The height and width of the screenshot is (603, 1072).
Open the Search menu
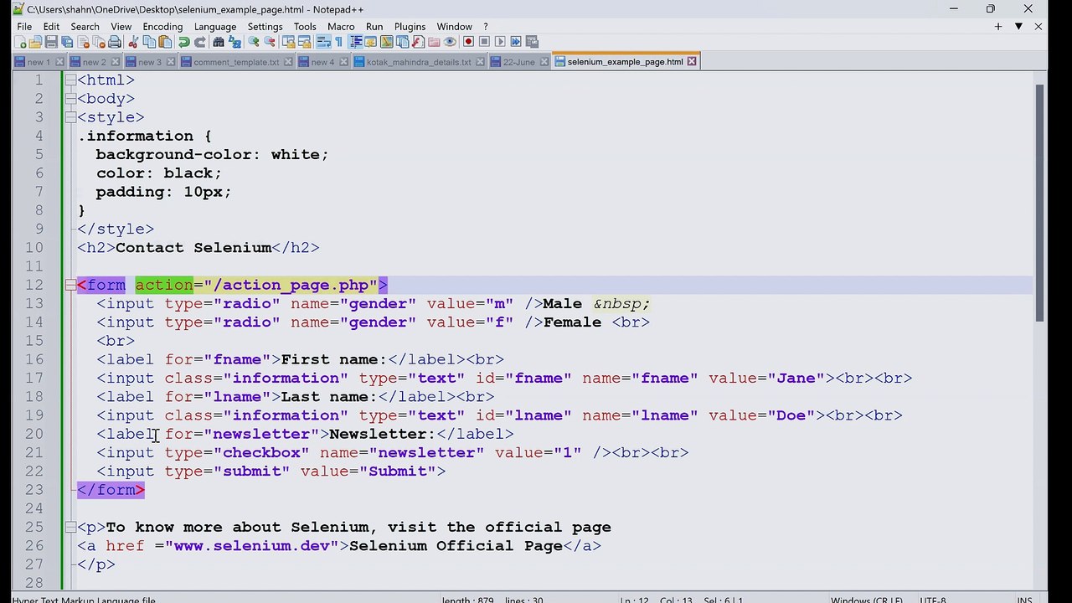click(x=85, y=27)
